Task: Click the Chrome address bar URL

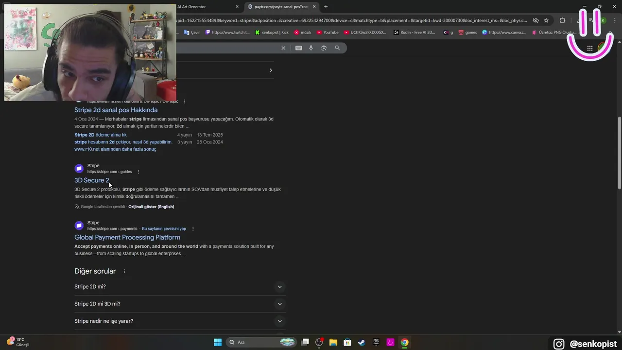Action: point(352,20)
